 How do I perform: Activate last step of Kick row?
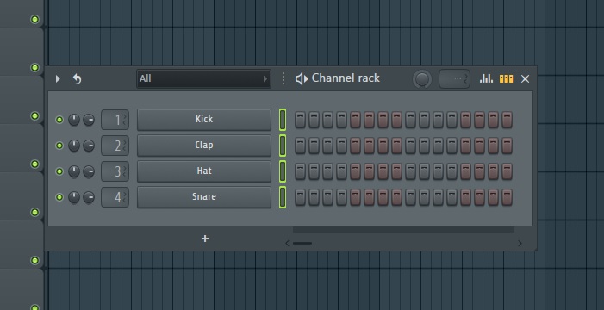coord(507,120)
